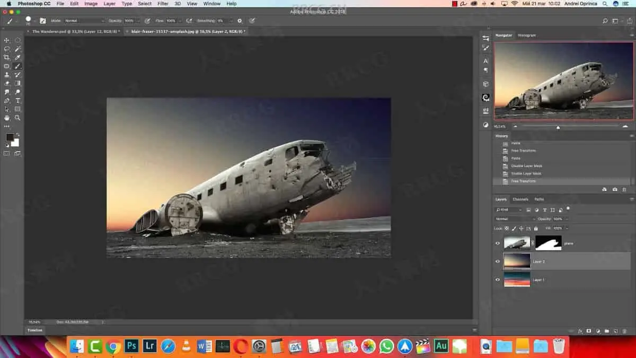Open the Layer menu

(109, 4)
